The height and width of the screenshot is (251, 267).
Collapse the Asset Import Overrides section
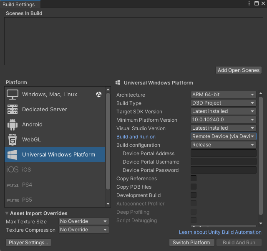pyautogui.click(x=7, y=213)
